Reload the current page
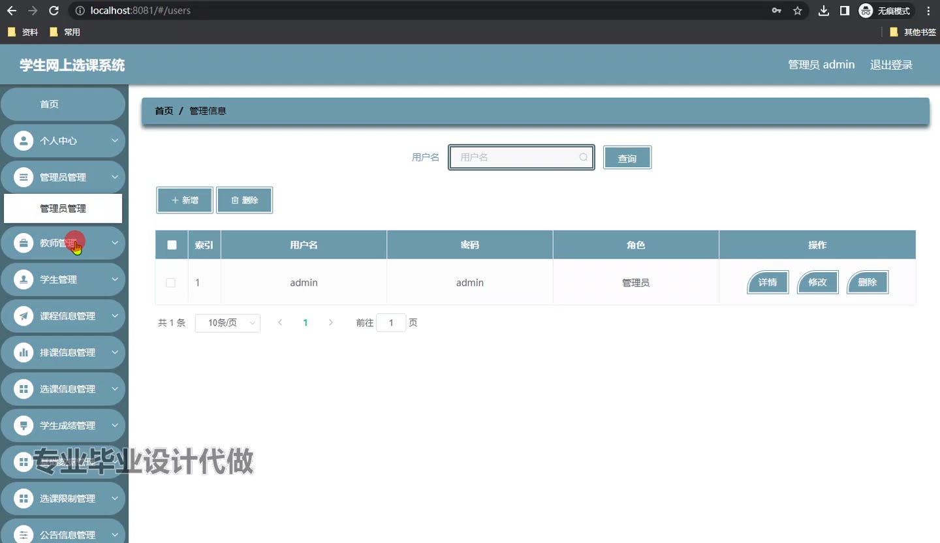This screenshot has height=543, width=940. point(54,10)
